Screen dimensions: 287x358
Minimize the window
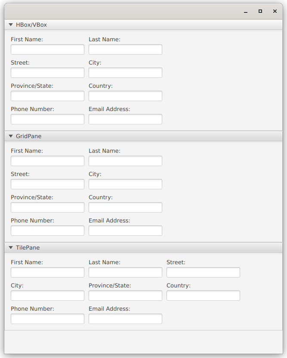pyautogui.click(x=246, y=12)
